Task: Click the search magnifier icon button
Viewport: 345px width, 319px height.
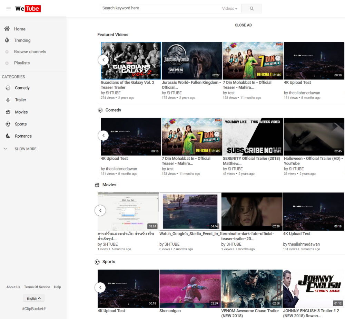Action: point(252,9)
